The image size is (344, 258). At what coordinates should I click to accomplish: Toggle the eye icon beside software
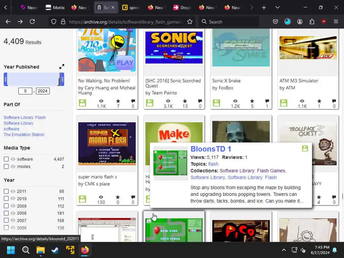pos(13,159)
